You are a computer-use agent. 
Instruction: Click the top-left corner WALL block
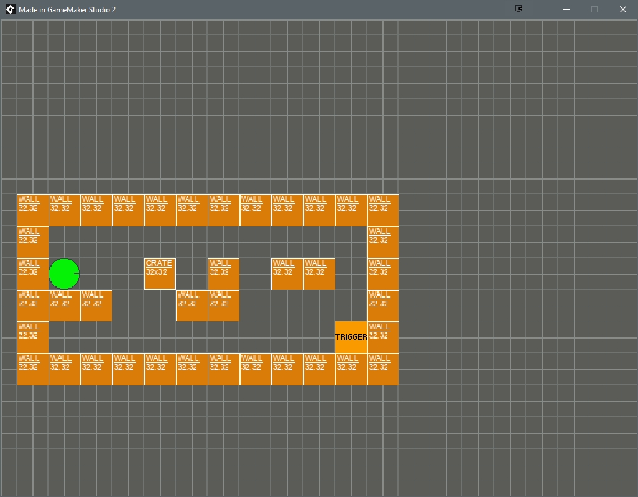pyautogui.click(x=32, y=210)
